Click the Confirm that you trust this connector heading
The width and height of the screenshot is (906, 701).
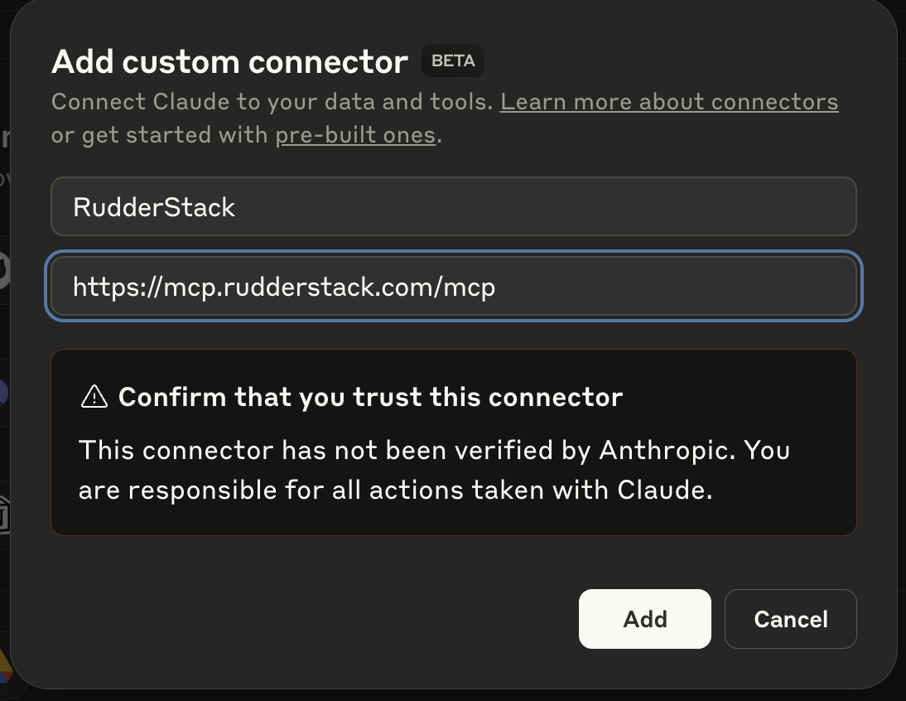pos(370,397)
